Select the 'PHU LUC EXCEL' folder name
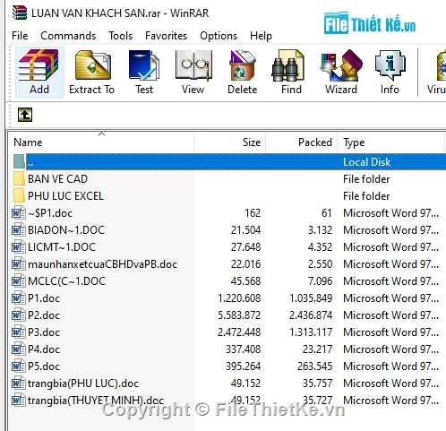This screenshot has width=446, height=431. pos(65,196)
